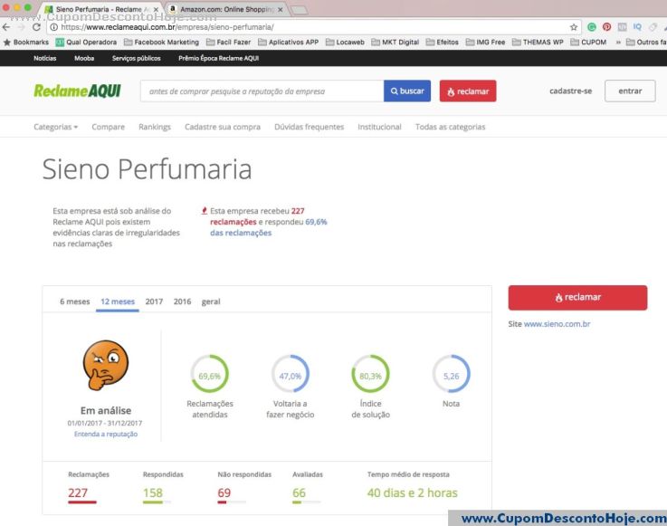The width and height of the screenshot is (667, 526).
Task: Click the entrar button
Action: [630, 91]
